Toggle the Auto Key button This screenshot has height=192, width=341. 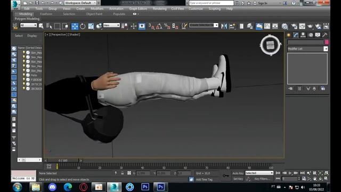pos(238,173)
